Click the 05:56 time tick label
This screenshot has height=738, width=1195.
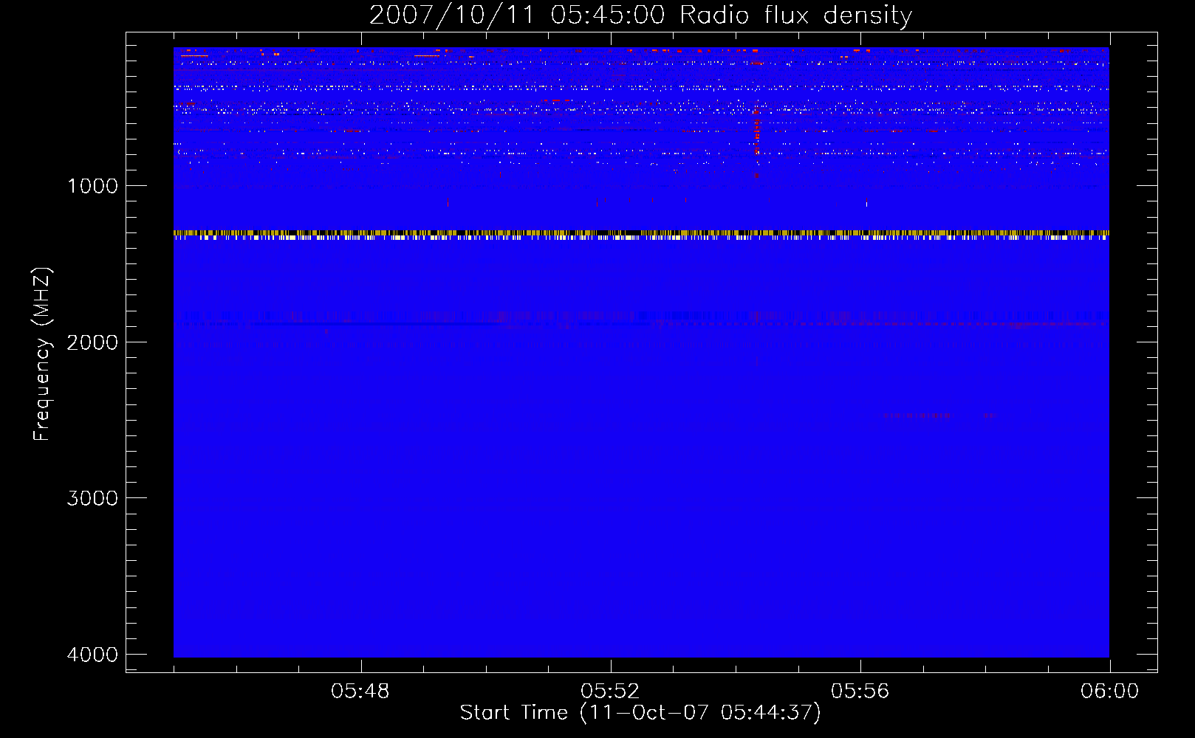click(860, 692)
